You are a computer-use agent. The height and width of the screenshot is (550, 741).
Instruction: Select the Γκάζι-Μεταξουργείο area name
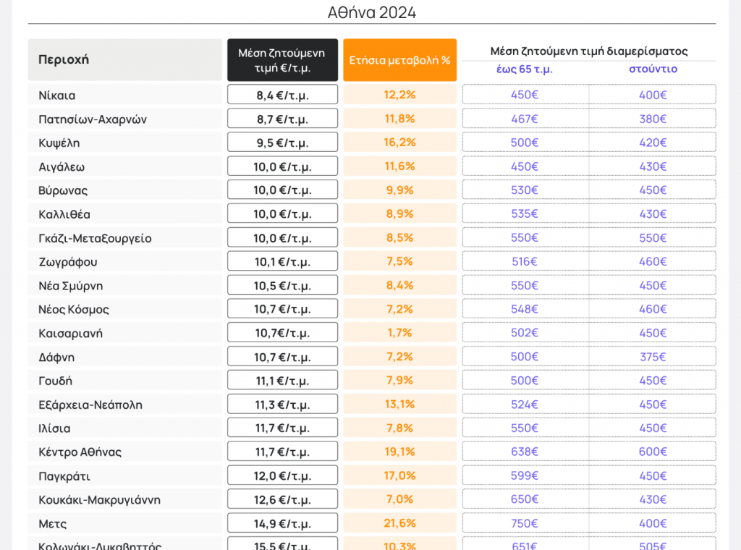95,238
